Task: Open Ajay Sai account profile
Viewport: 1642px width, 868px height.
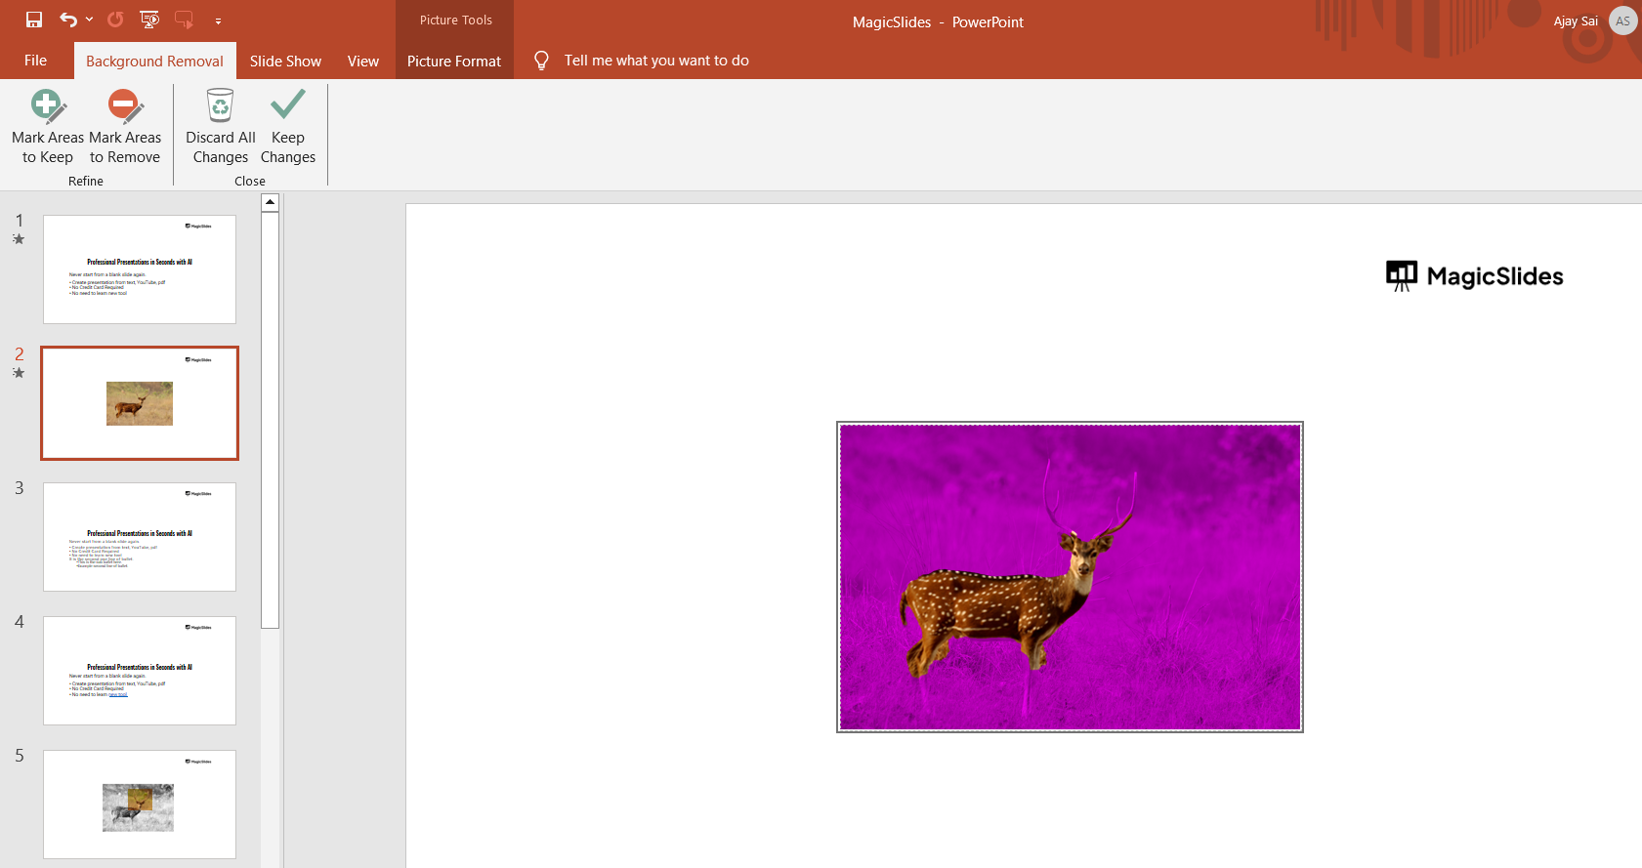Action: (1622, 21)
